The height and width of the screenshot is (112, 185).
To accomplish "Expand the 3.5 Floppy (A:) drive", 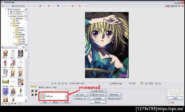I will coord(8,12).
